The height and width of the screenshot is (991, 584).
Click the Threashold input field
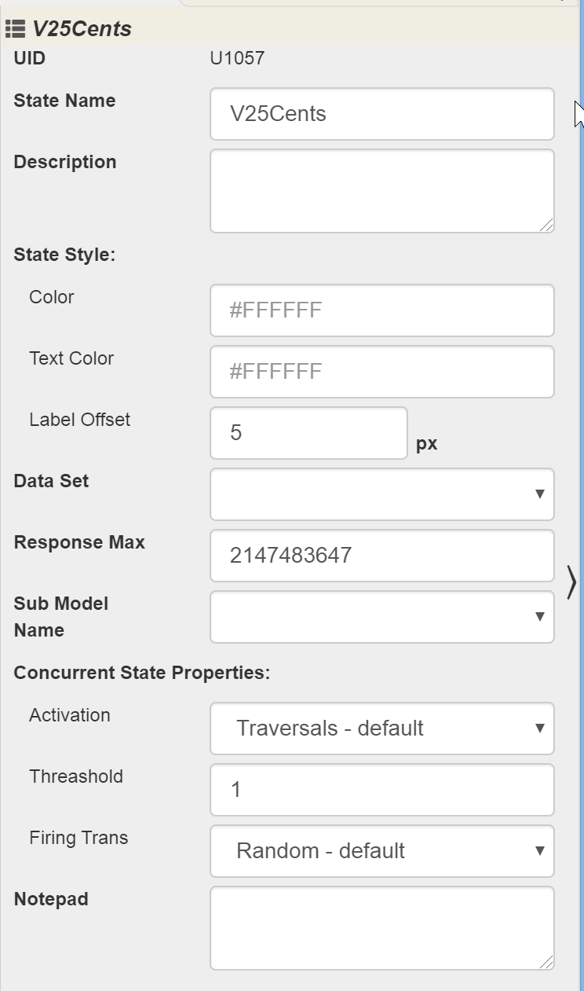(x=381, y=790)
